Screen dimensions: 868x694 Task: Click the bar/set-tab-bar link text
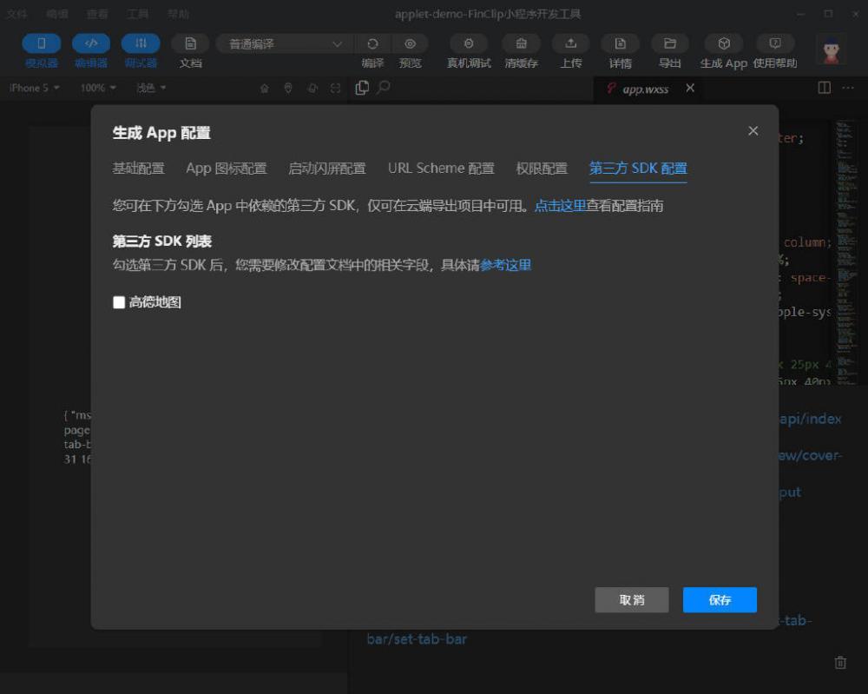pyautogui.click(x=417, y=639)
